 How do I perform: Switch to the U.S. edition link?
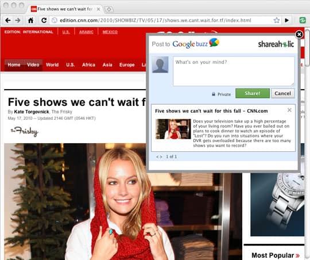(66, 32)
